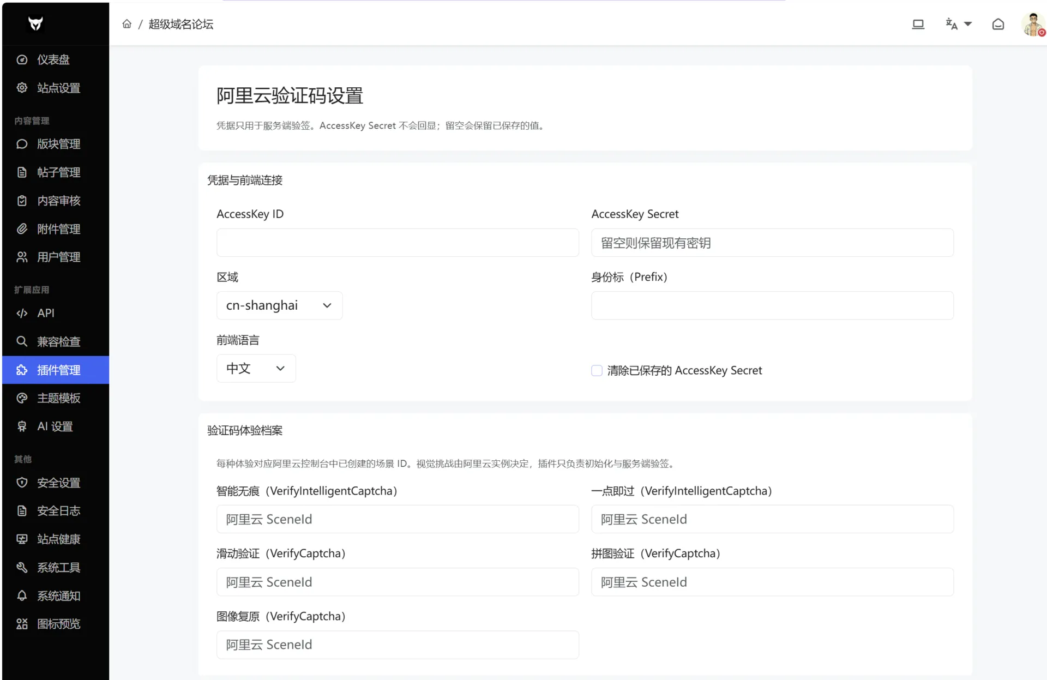Open the language translate dropdown in top bar
This screenshot has width=1047, height=680.
point(959,24)
